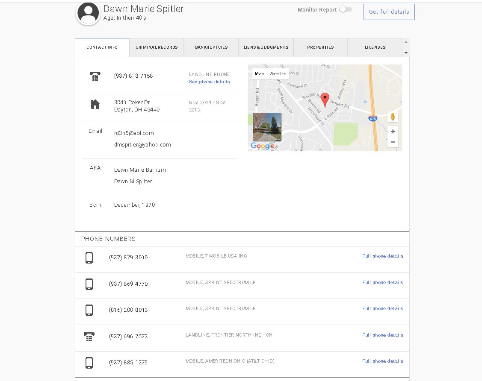Click the landline icon for (937) 696 2573
The width and height of the screenshot is (482, 381).
89,337
